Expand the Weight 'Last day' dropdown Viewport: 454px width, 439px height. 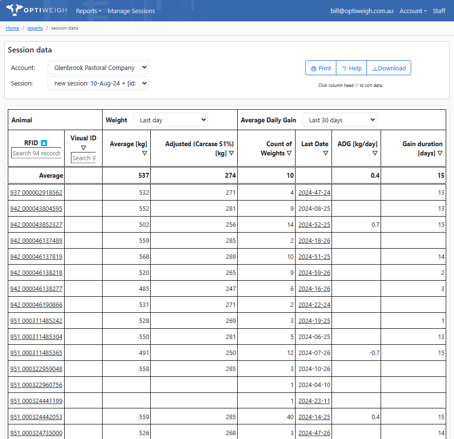coord(170,120)
